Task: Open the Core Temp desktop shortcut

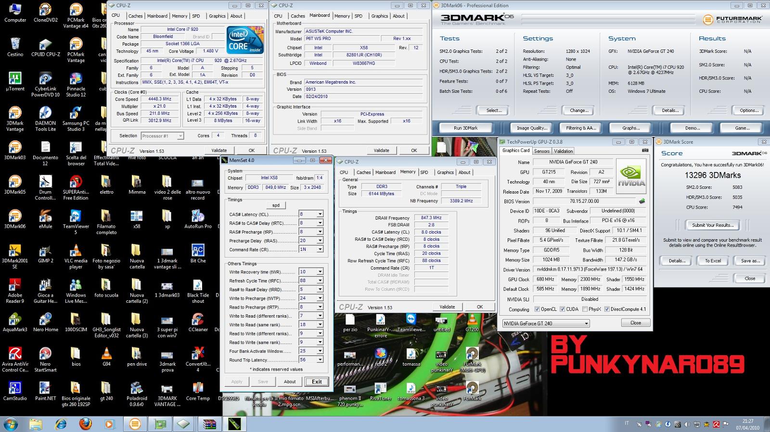Action: (x=198, y=391)
